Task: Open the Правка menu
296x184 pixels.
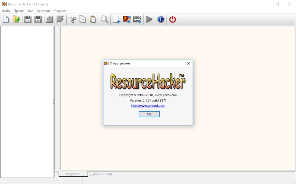Action: tap(19, 11)
